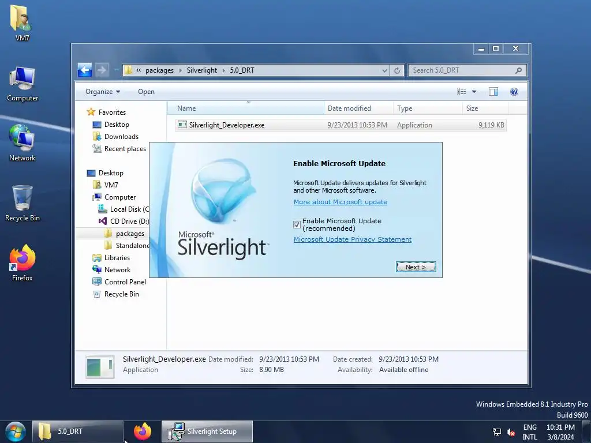Expand the view options dropdown arrow
This screenshot has width=591, height=443.
click(474, 92)
